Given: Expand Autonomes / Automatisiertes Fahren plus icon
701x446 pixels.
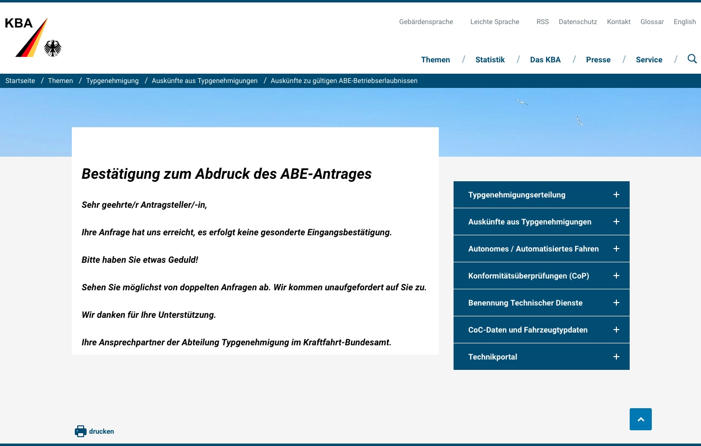Looking at the screenshot, I should pyautogui.click(x=616, y=249).
